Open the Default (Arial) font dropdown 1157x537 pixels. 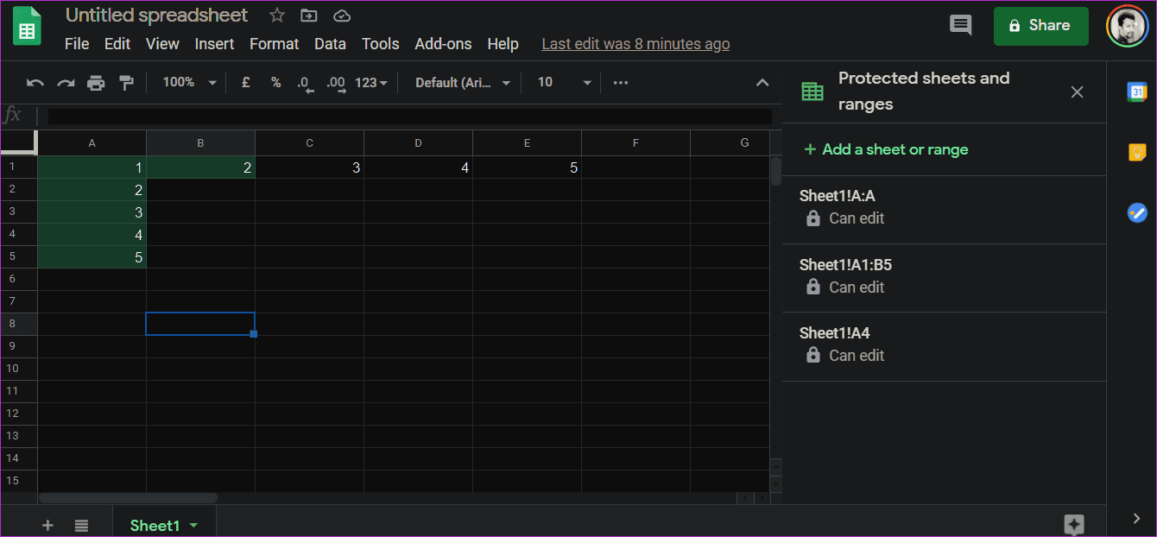point(463,83)
